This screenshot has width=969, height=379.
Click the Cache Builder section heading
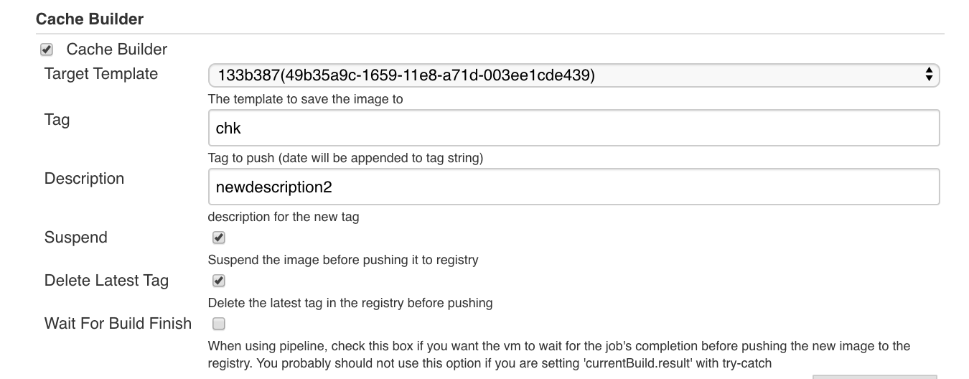(x=90, y=19)
